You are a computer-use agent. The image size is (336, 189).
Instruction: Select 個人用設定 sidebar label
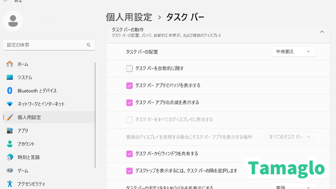tap(29, 117)
